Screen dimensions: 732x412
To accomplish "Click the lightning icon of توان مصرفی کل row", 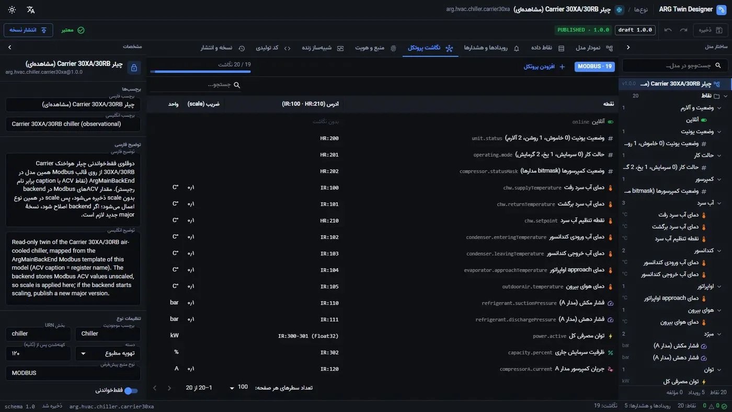I will click(610, 336).
